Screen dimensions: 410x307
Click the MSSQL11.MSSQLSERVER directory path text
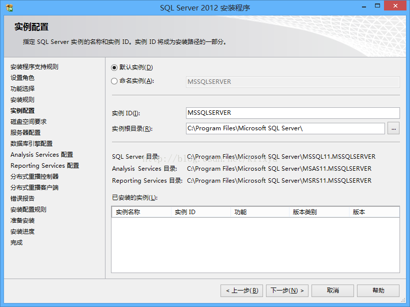(281, 157)
